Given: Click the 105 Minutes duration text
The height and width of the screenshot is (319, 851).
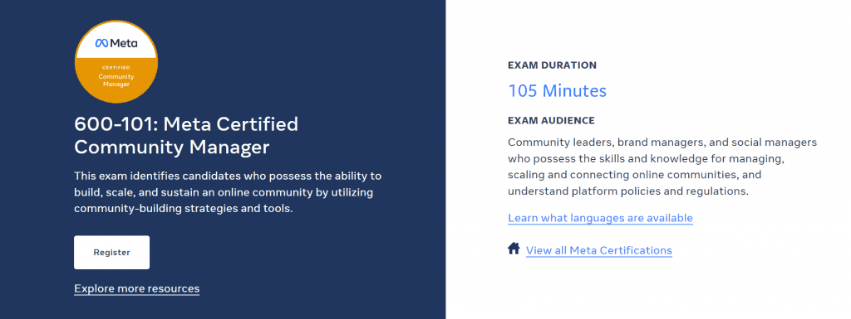Looking at the screenshot, I should (x=558, y=90).
